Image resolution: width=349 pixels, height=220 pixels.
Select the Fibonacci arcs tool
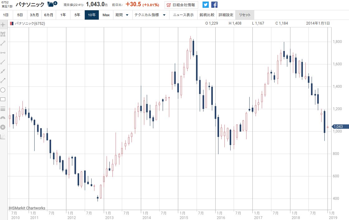pos(3,118)
